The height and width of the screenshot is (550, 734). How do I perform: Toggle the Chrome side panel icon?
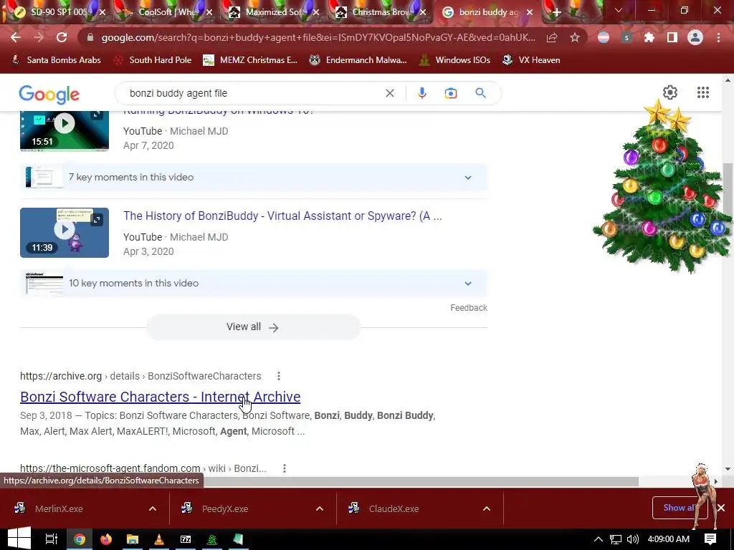(x=672, y=37)
